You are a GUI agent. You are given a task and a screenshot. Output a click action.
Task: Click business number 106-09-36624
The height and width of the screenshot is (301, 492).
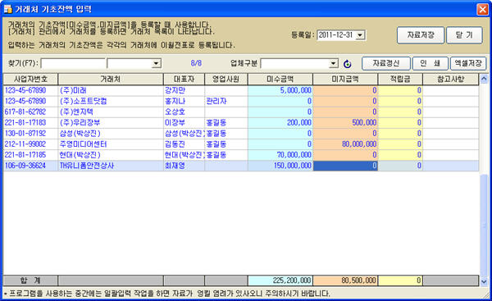pyautogui.click(x=30, y=166)
